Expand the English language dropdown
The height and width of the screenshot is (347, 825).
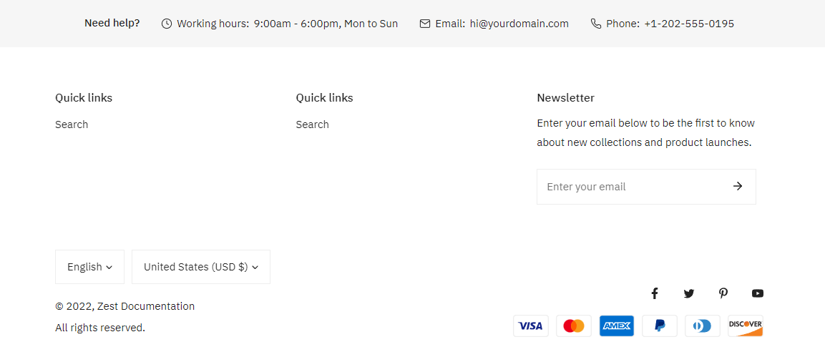(x=89, y=267)
